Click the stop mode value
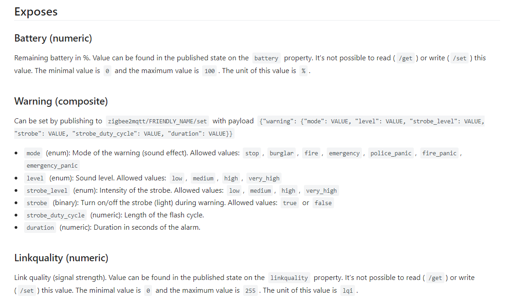The width and height of the screenshot is (517, 306). [252, 153]
